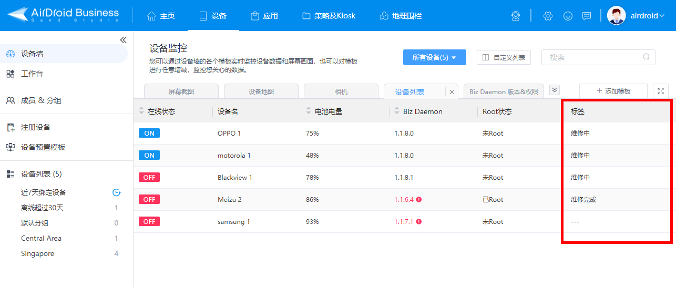This screenshot has width=676, height=287.
Task: Open the 设备 menu
Action: [x=213, y=16]
